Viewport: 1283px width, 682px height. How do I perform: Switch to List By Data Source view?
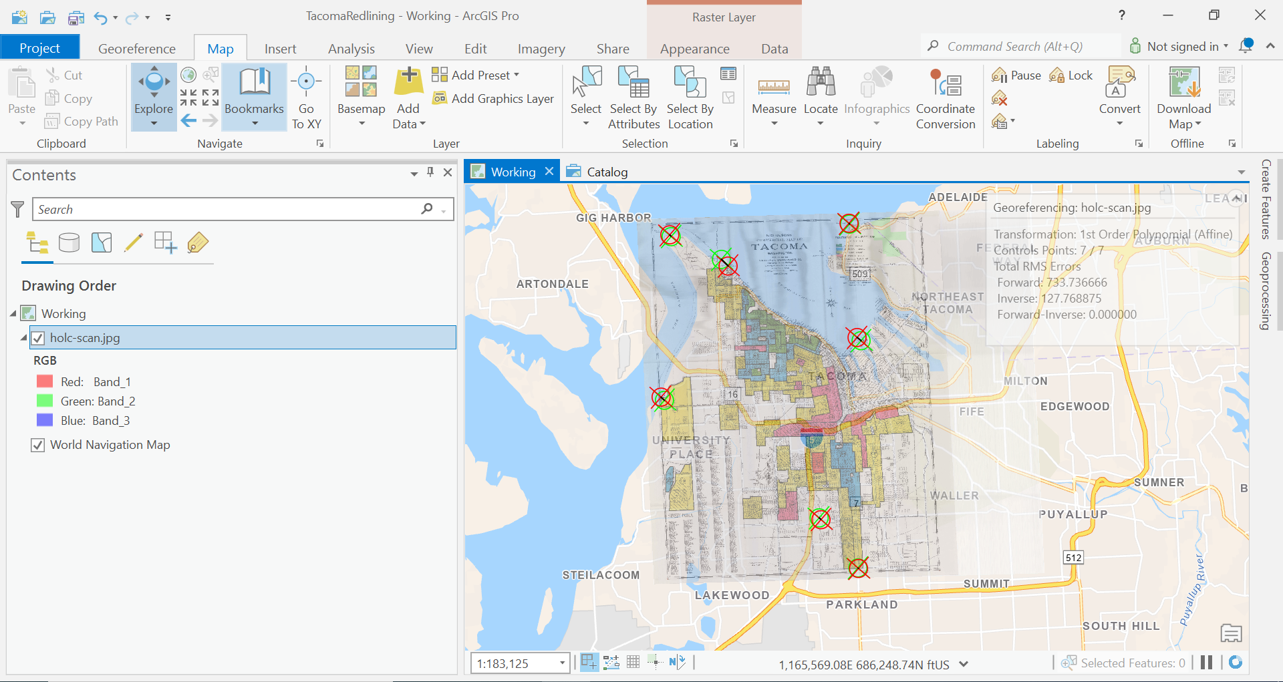[69, 242]
